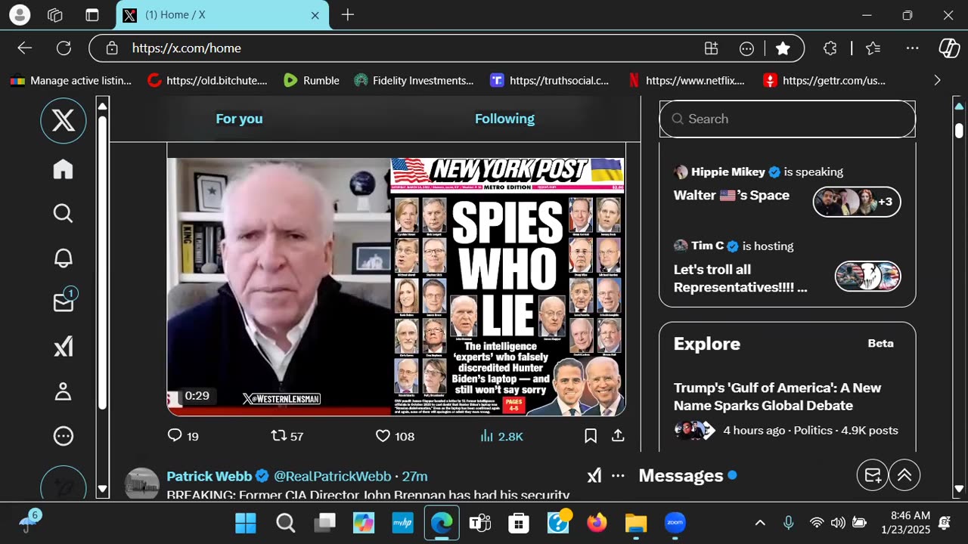
Task: View post analytics showing 2.8K
Action: [x=501, y=436]
